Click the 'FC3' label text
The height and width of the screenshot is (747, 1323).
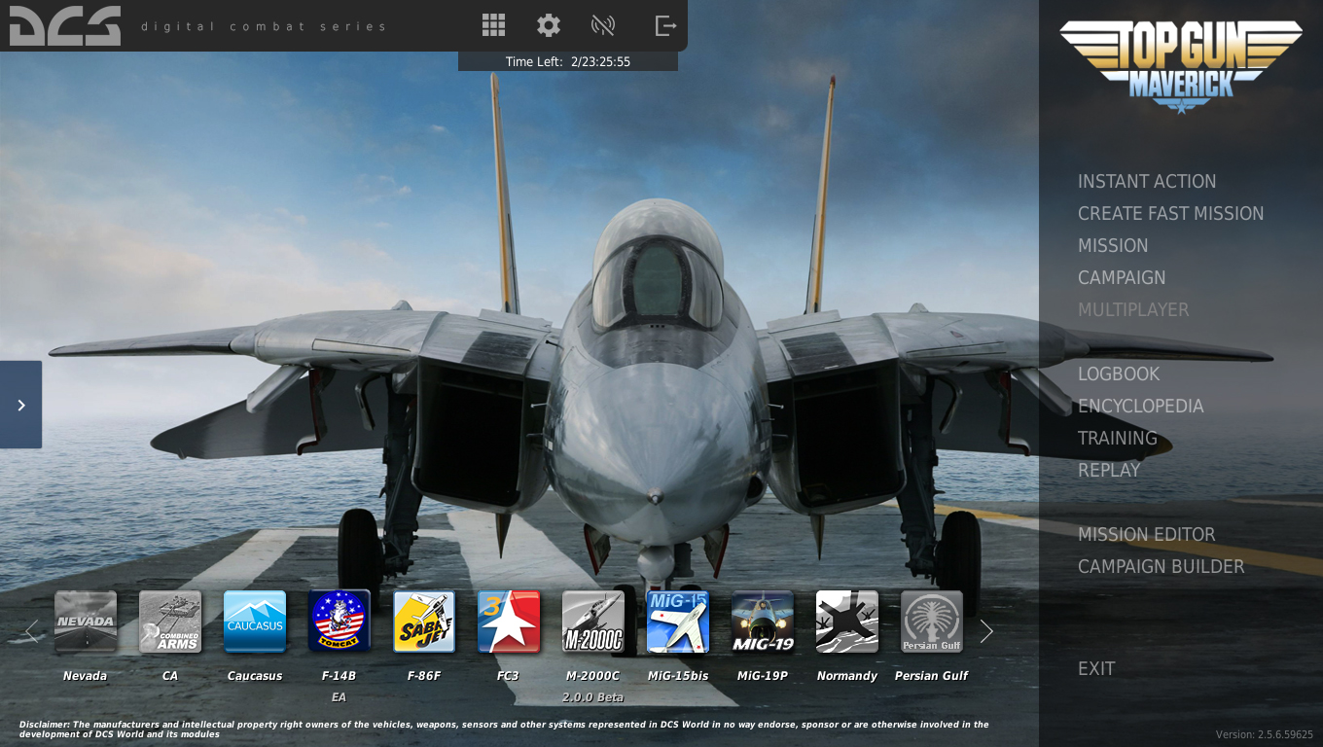pos(508,676)
